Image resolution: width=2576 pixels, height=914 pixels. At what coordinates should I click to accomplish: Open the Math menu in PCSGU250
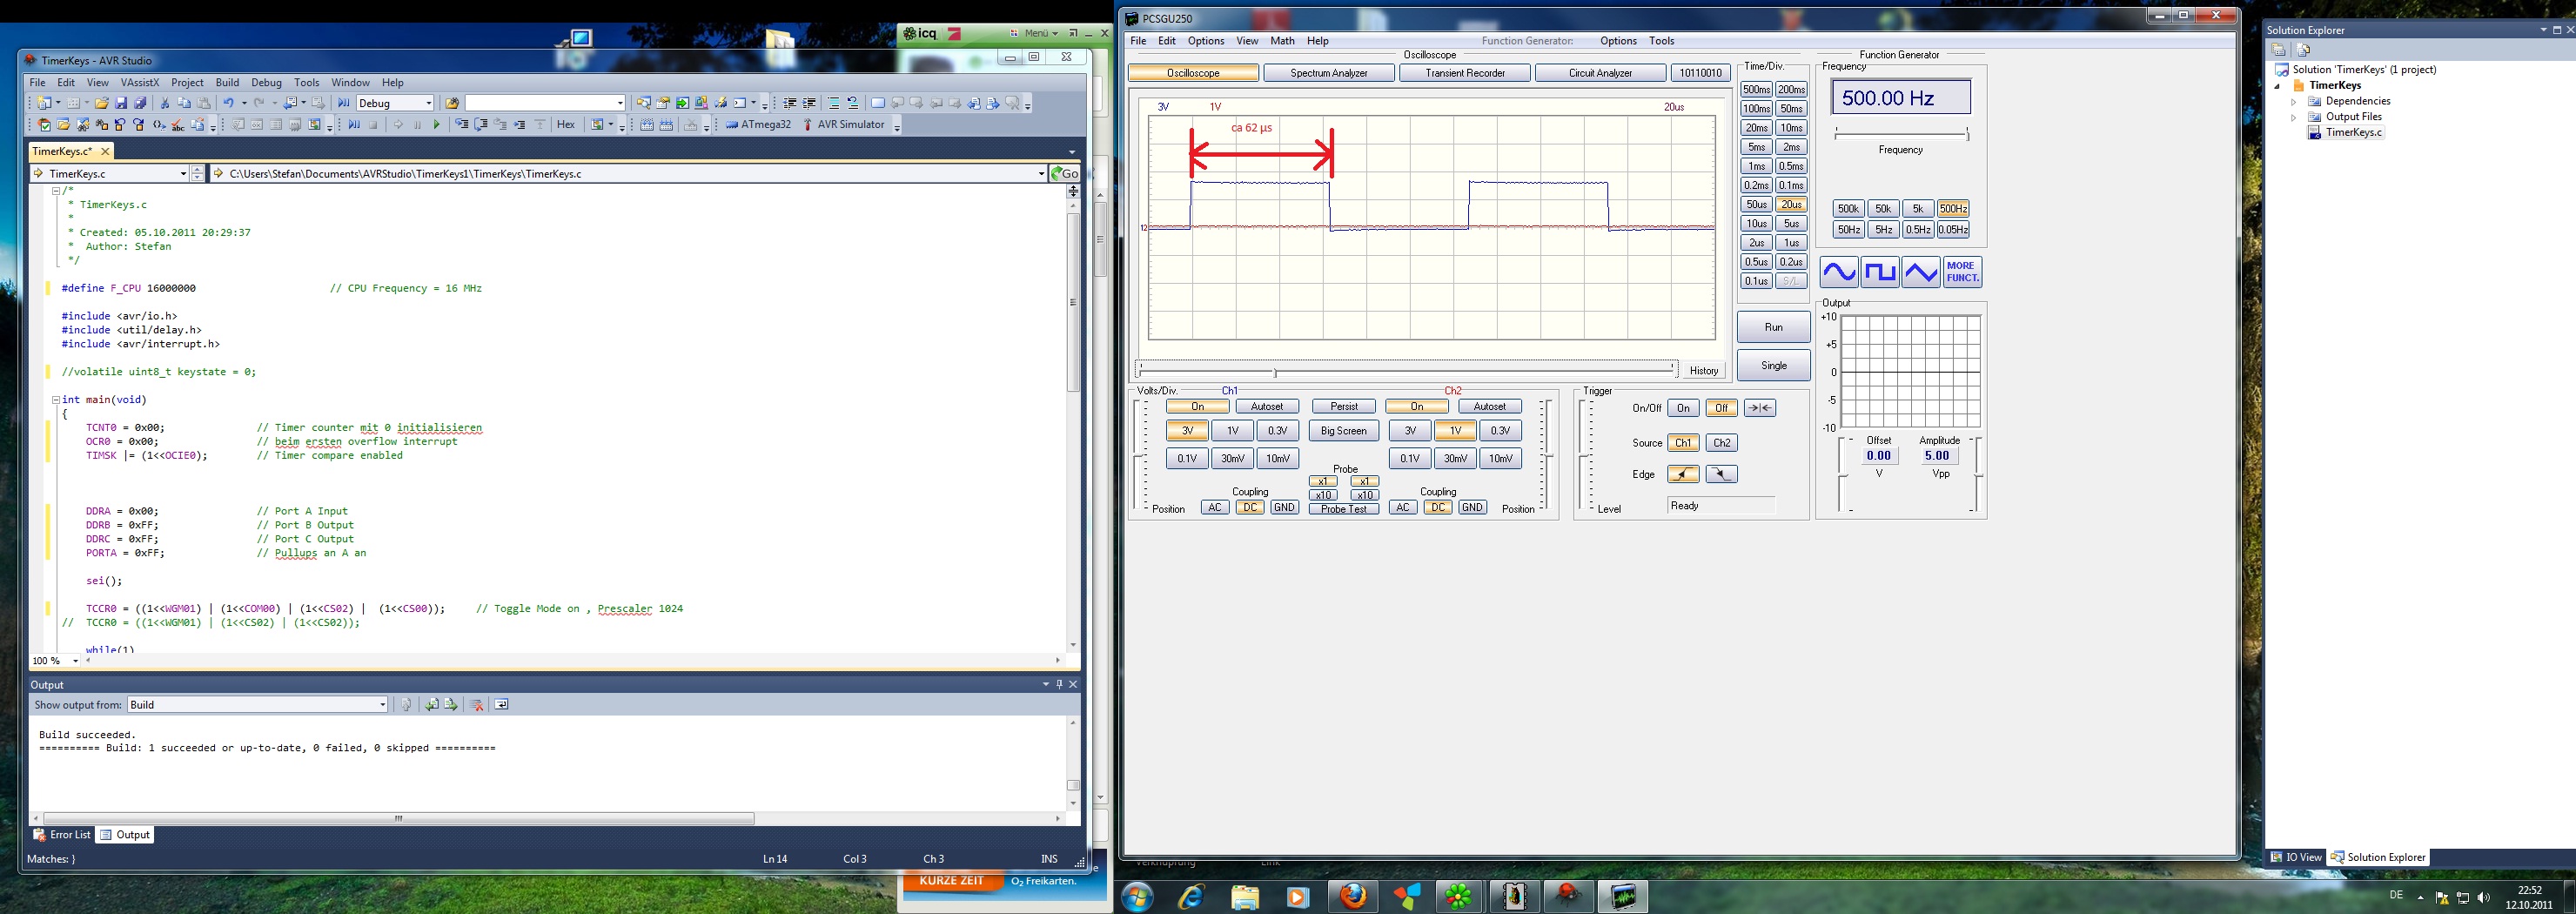(1282, 41)
